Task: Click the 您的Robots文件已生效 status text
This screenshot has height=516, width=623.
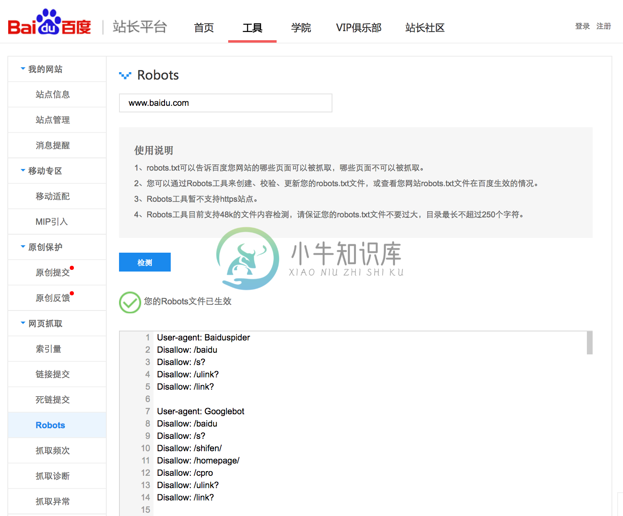Action: pyautogui.click(x=188, y=301)
